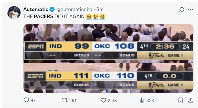The width and height of the screenshot is (198, 108).
Task: Open Automatic's profile avatar picture
Action: [x=14, y=13]
